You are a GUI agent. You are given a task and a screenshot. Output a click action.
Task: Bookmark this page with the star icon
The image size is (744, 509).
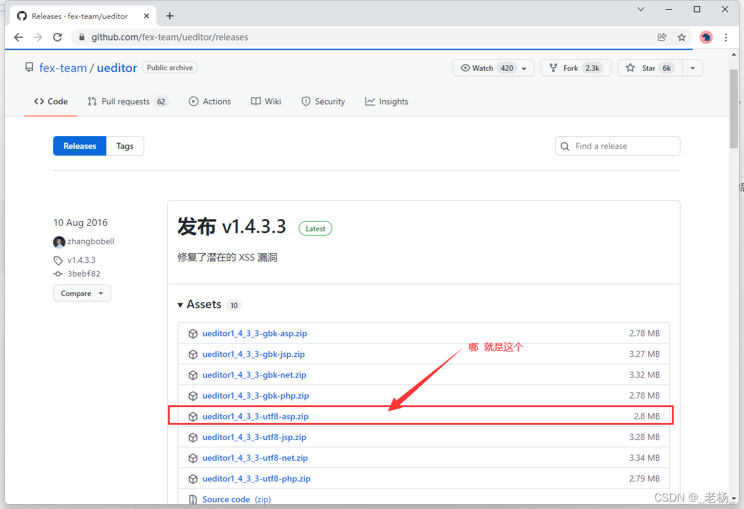point(682,37)
